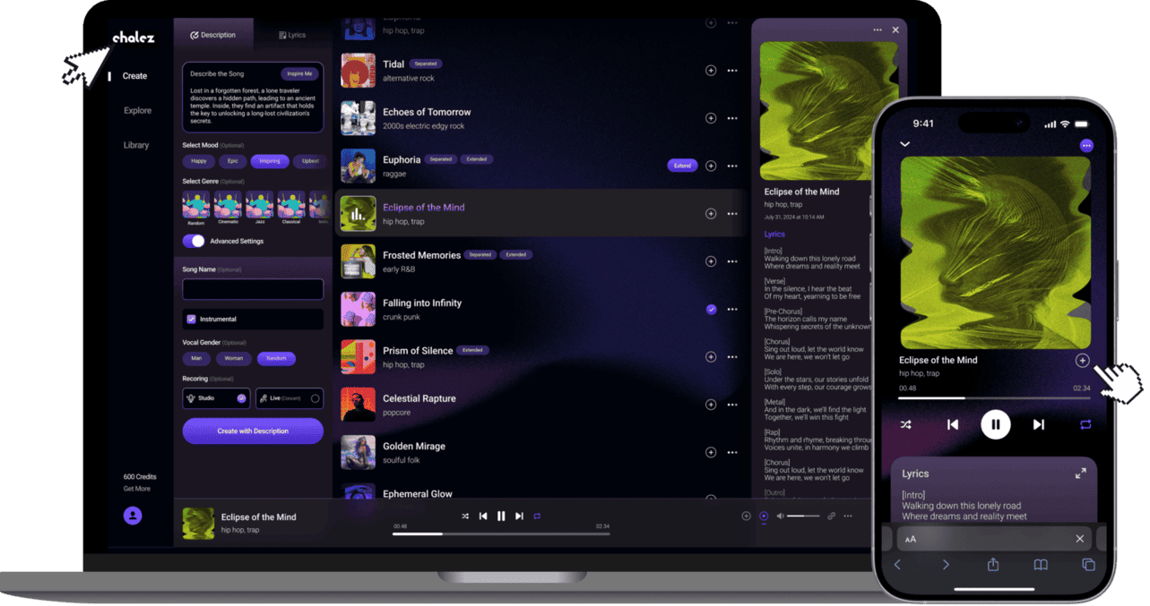The height and width of the screenshot is (606, 1150).
Task: Open more options for Echoes of Tomorrow
Action: (x=732, y=118)
